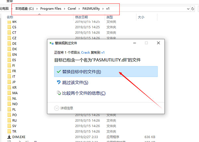Select the KR folder icon
This screenshot has width=199, height=142.
[x=9, y=87]
